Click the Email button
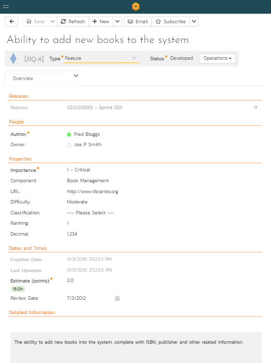Viewport: 271px width, 363px height. (x=138, y=22)
